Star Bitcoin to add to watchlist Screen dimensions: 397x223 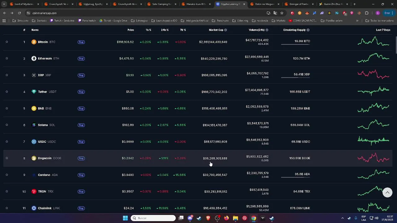(x=7, y=42)
